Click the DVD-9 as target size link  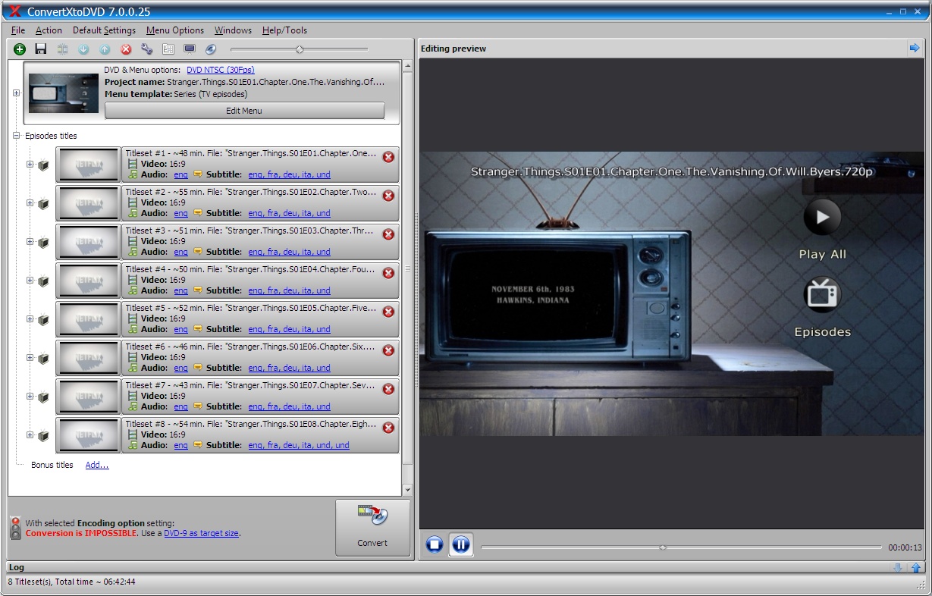[201, 533]
